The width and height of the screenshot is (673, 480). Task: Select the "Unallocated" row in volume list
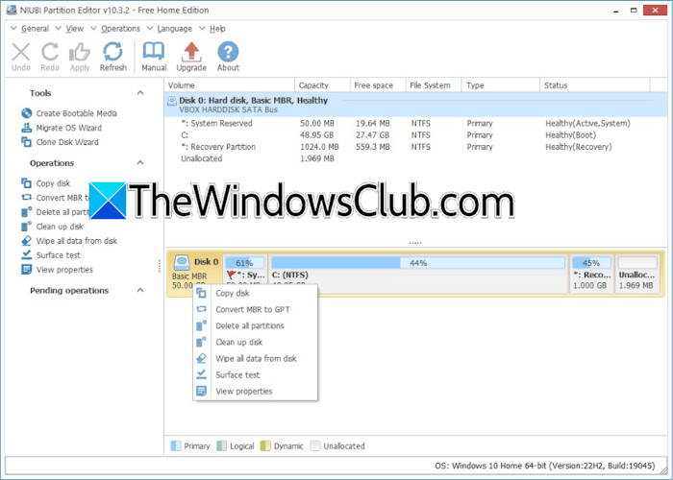pyautogui.click(x=415, y=158)
